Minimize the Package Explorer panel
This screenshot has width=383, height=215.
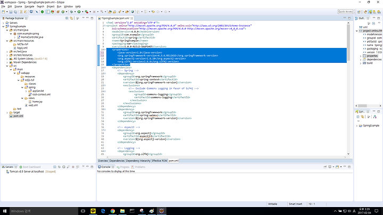[x=87, y=18]
